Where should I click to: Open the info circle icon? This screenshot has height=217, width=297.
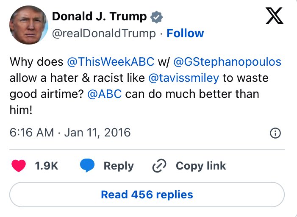[x=275, y=133]
